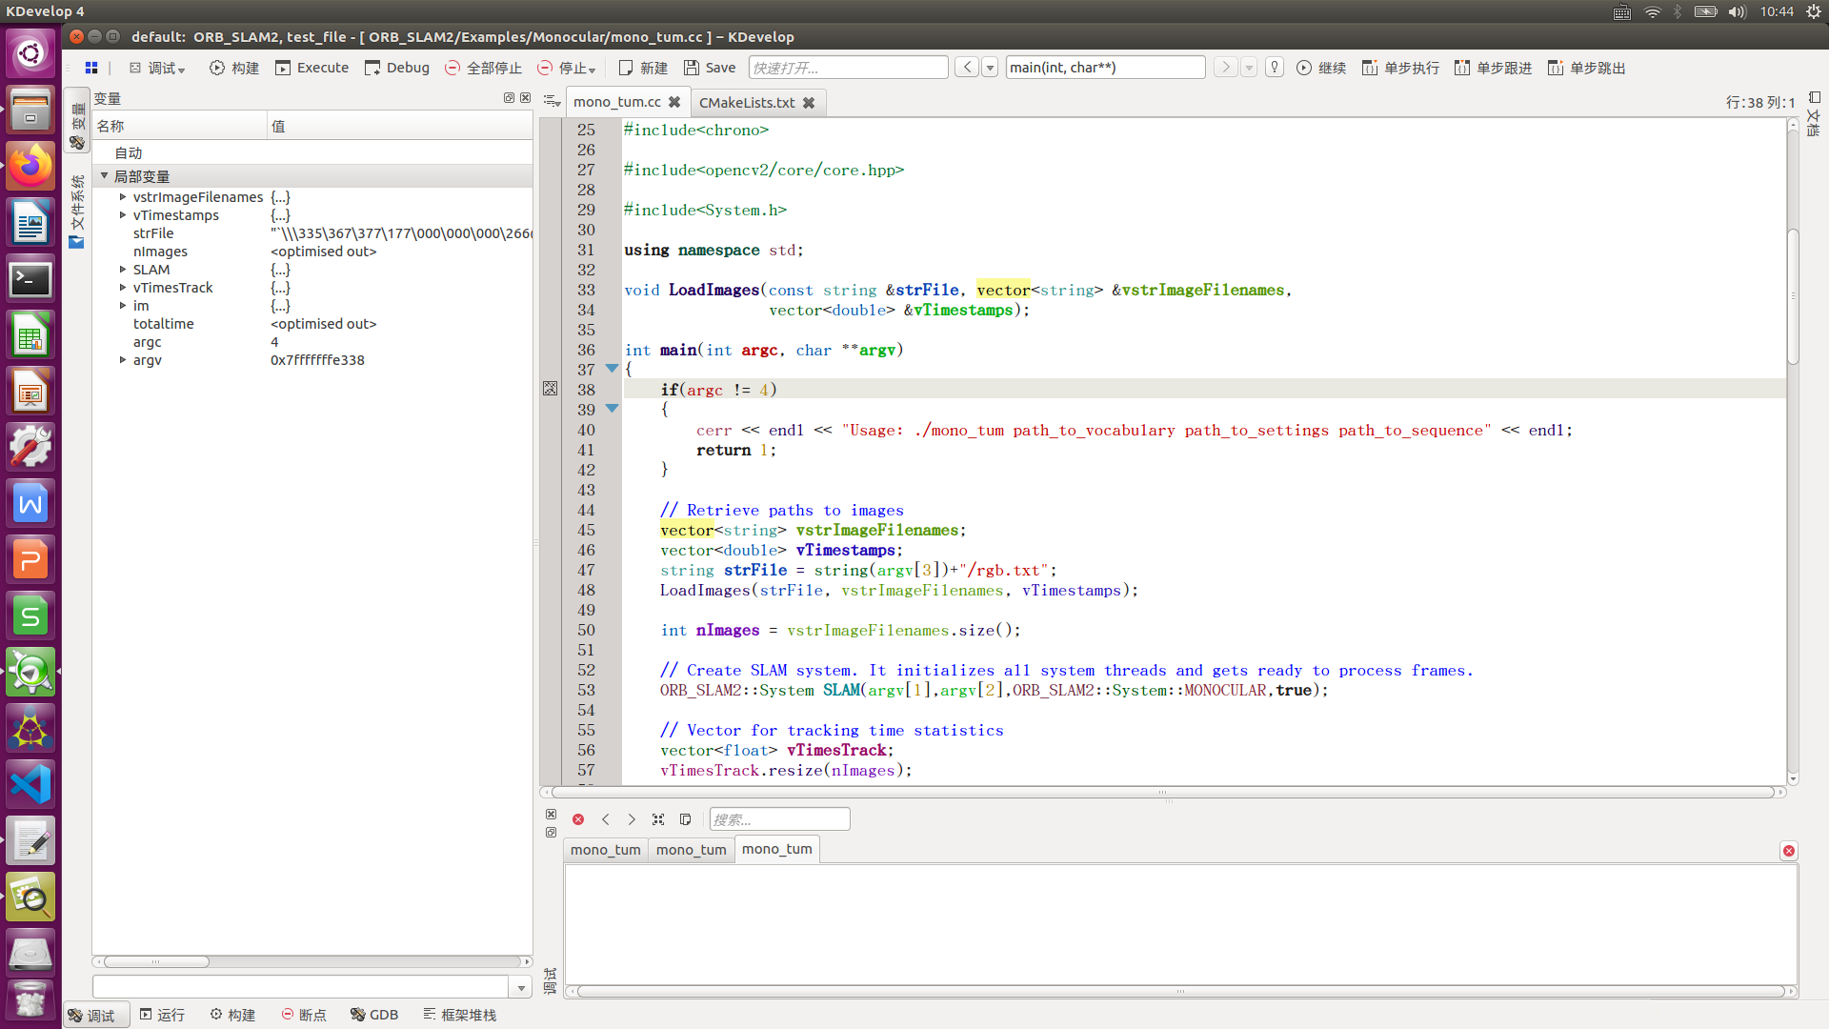The width and height of the screenshot is (1829, 1029).
Task: Click the main(int, char**) outline field
Action: coord(1105,68)
